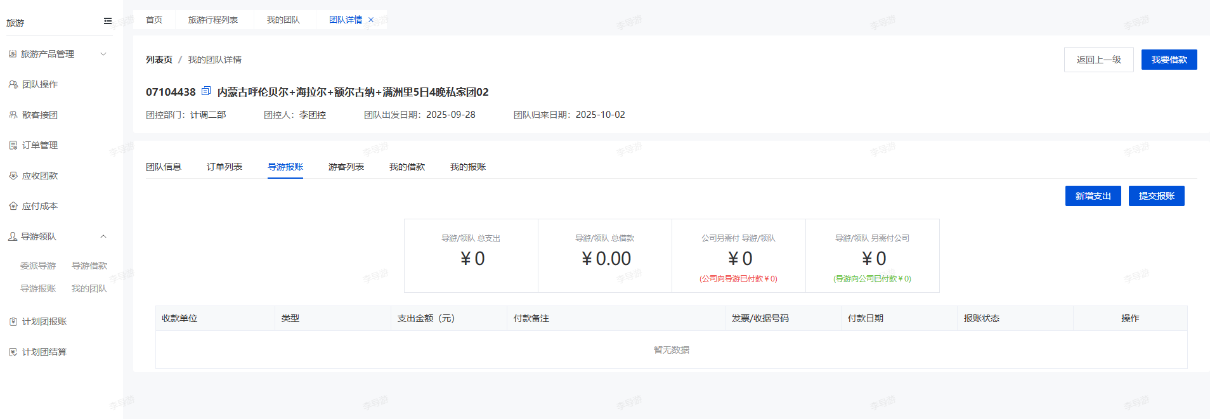Switch to the 我的借款 tab
This screenshot has height=419, width=1210.
407,167
